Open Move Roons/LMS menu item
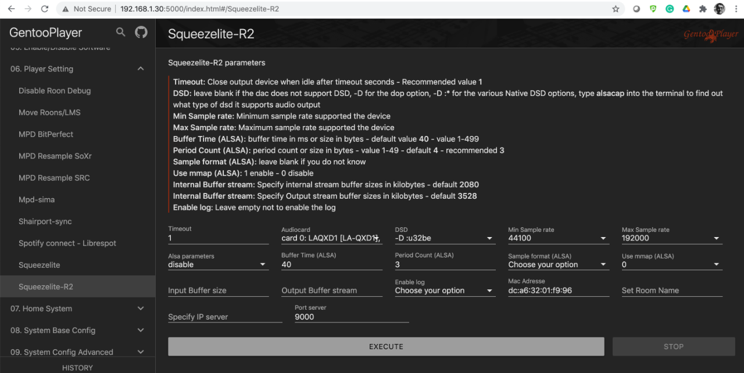 coord(77,112)
